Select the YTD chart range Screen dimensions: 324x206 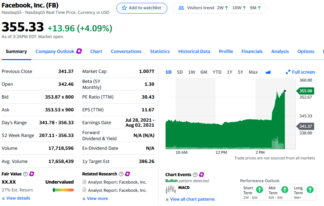(x=217, y=72)
